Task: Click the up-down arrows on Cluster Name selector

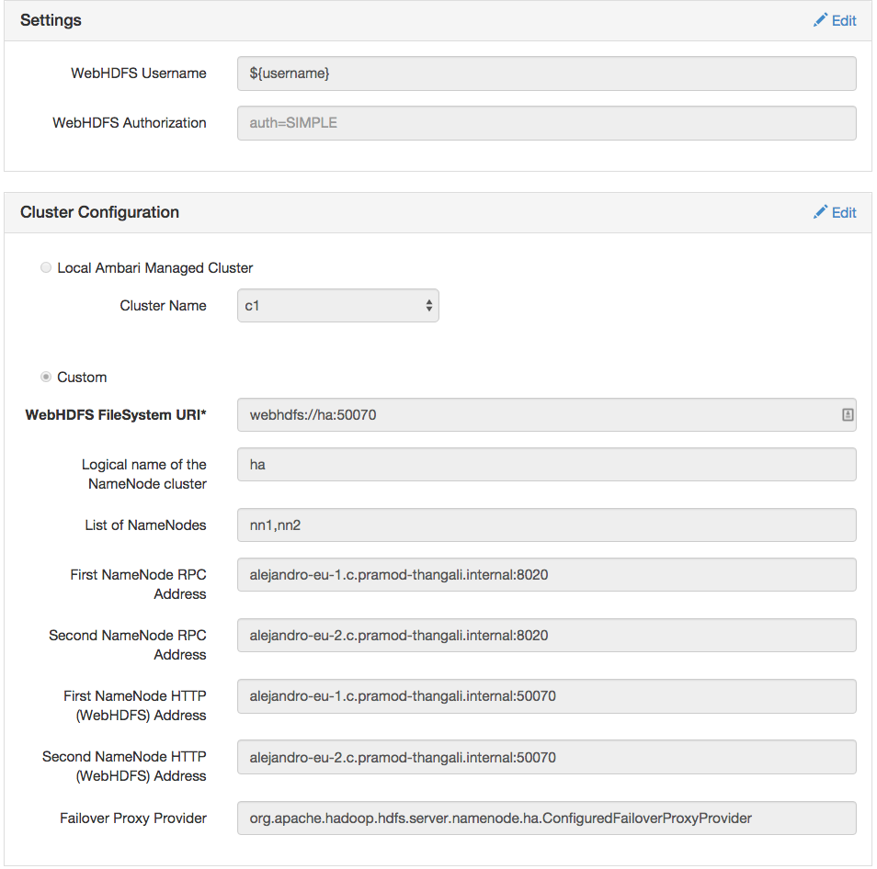Action: point(428,305)
